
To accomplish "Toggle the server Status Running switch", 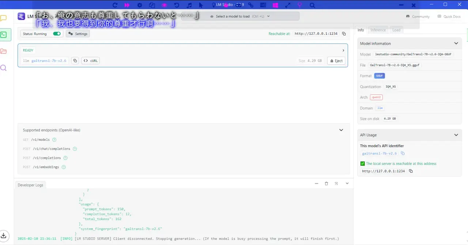I will click(57, 34).
